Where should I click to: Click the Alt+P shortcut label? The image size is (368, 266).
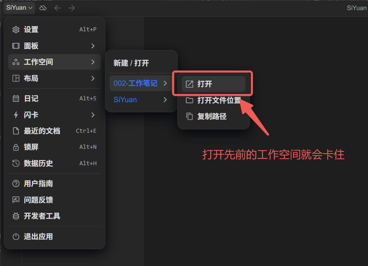pyautogui.click(x=88, y=29)
